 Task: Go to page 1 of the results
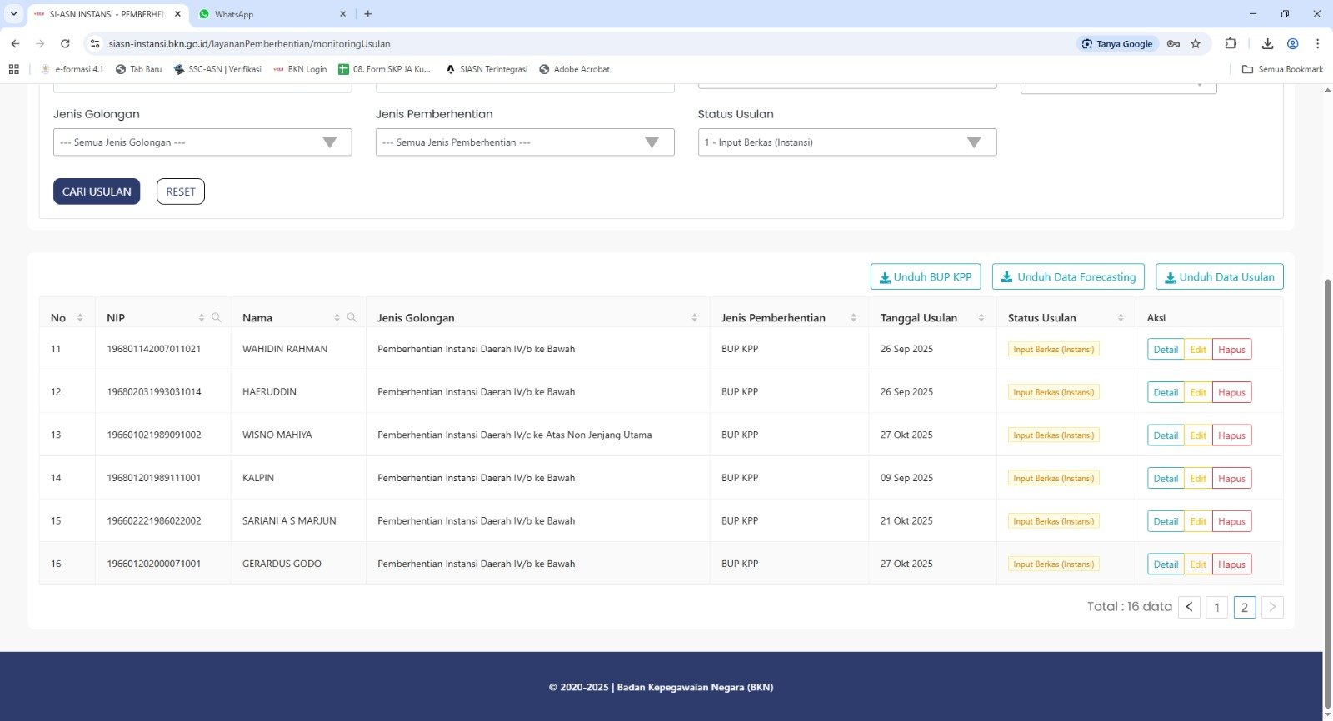[1216, 607]
